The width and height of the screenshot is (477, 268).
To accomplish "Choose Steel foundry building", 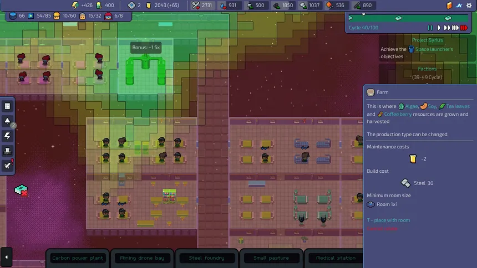I will click(x=206, y=258).
